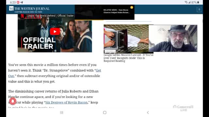The width and height of the screenshot is (209, 117).
Task: Close the Related News popup with yellow button
Action: 132,7
